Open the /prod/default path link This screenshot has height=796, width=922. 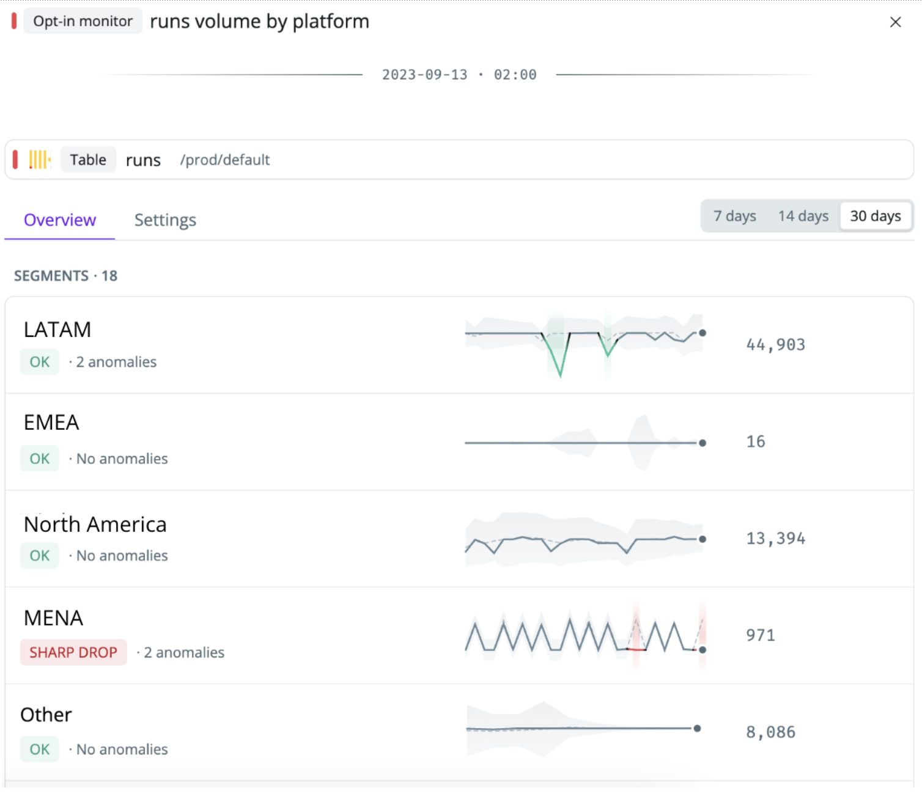(224, 160)
